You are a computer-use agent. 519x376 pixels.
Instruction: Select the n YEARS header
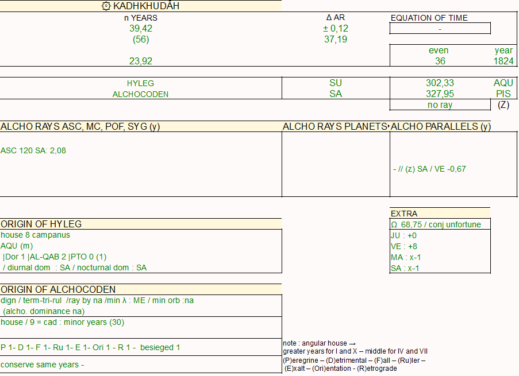click(x=141, y=18)
